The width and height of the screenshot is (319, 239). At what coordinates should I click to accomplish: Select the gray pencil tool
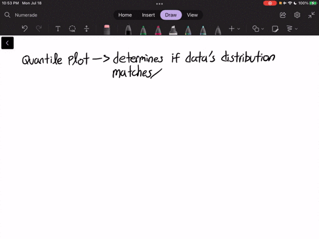(218, 30)
